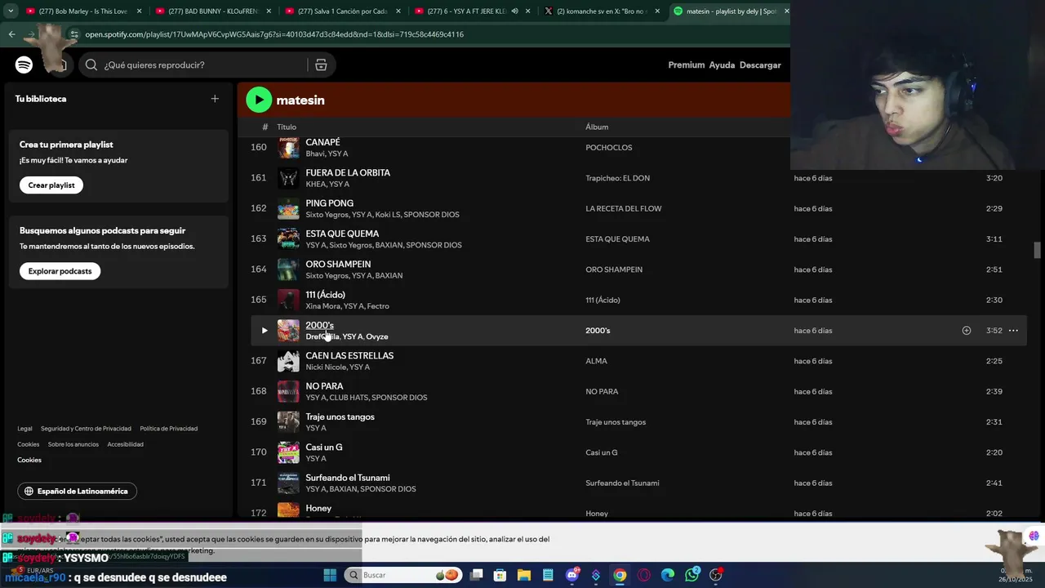1045x588 pixels.
Task: Launch Microsoft Store from the taskbar
Action: [500, 575]
